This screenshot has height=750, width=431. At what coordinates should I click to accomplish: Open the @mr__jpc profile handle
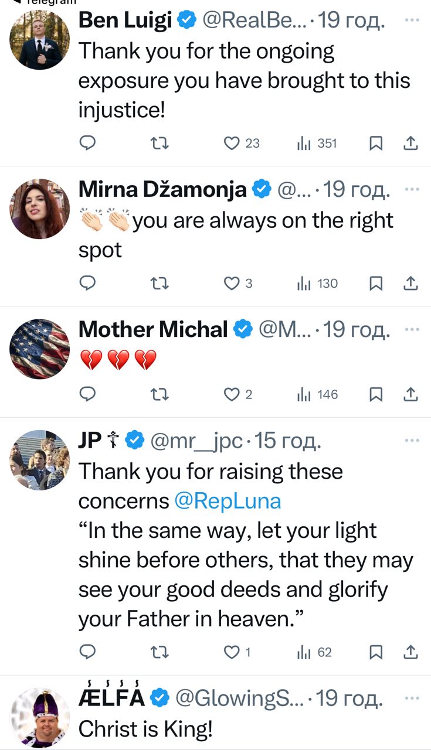click(196, 441)
